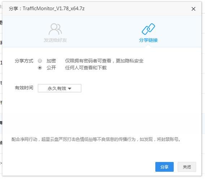This screenshot has height=180, width=205.
Task: Click the 发送给好友 friends icon
Action: pos(55,29)
